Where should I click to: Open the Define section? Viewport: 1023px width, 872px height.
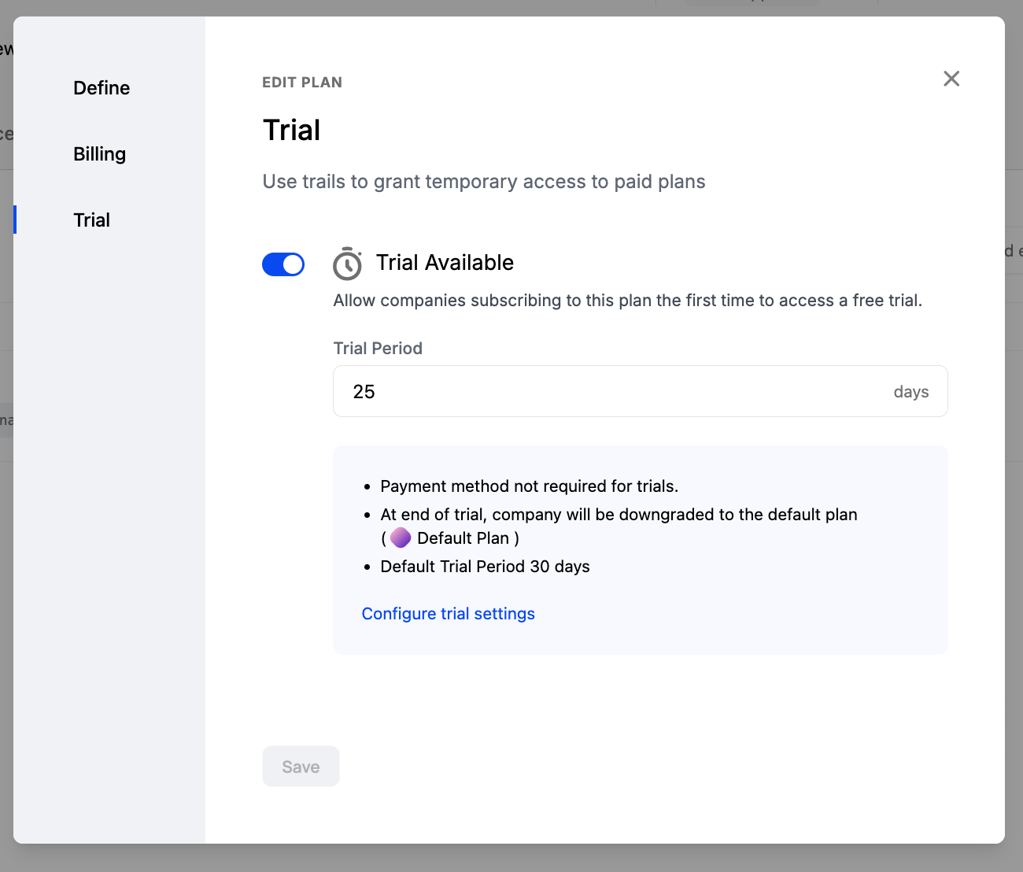pyautogui.click(x=102, y=88)
